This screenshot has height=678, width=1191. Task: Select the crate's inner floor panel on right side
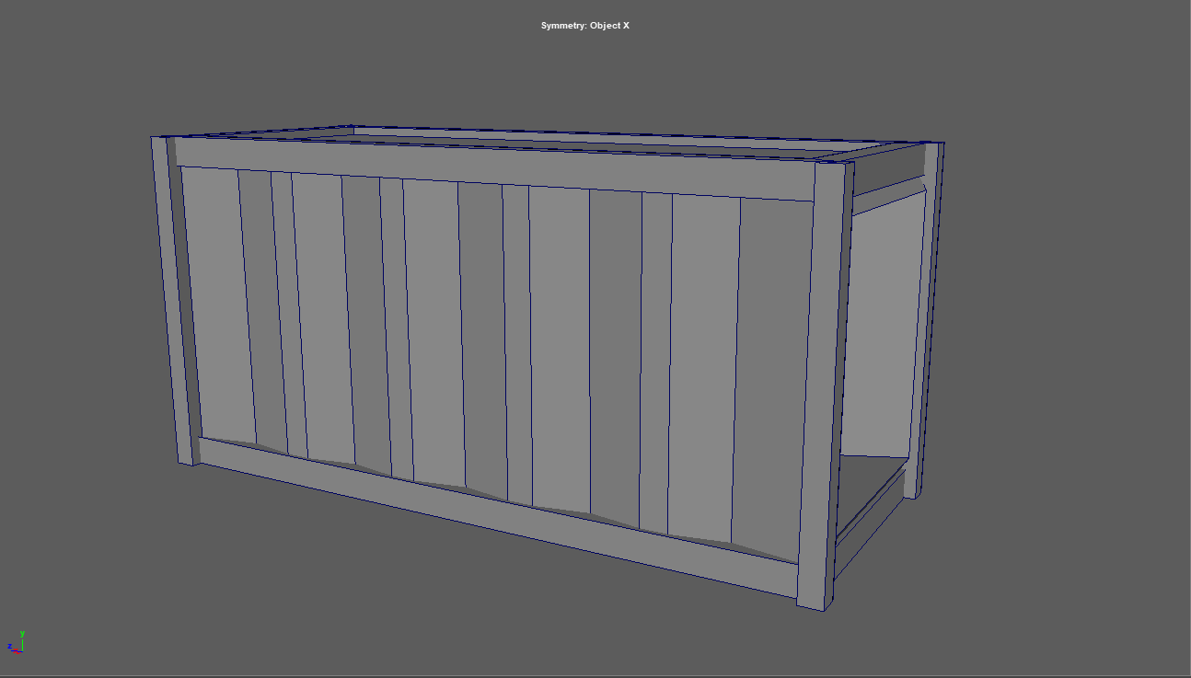pyautogui.click(x=866, y=488)
